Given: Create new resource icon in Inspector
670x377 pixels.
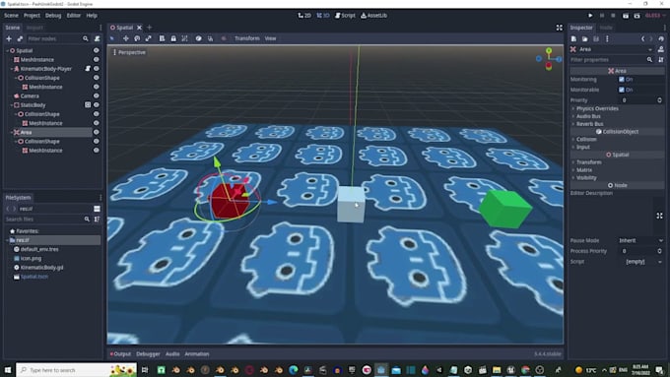Looking at the screenshot, I should pyautogui.click(x=573, y=38).
